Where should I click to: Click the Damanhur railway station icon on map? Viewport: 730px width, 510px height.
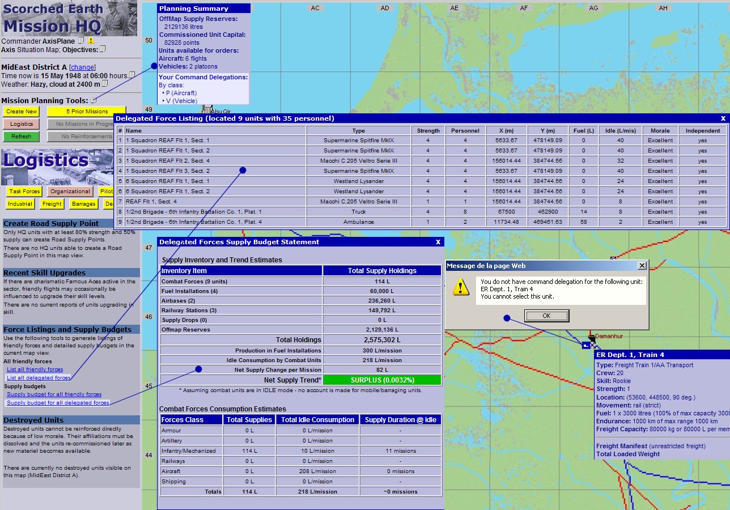(x=591, y=338)
